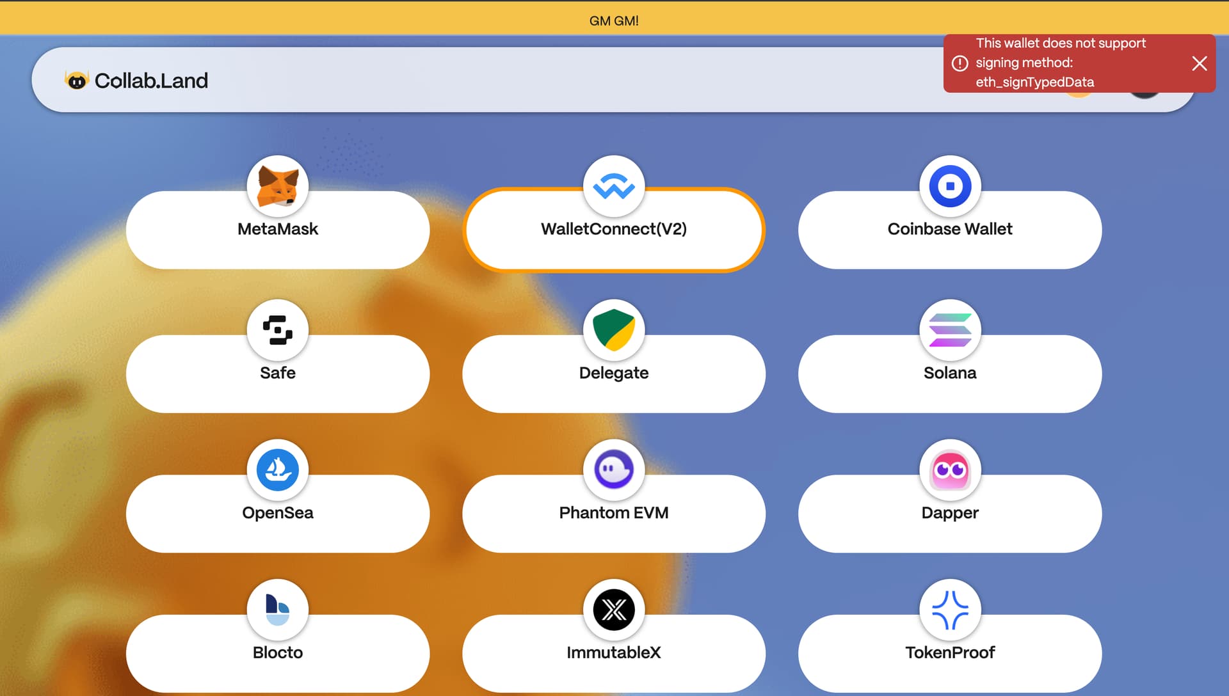Viewport: 1229px width, 696px height.
Task: Click the Collab.Land mascot logo icon
Action: click(x=76, y=81)
